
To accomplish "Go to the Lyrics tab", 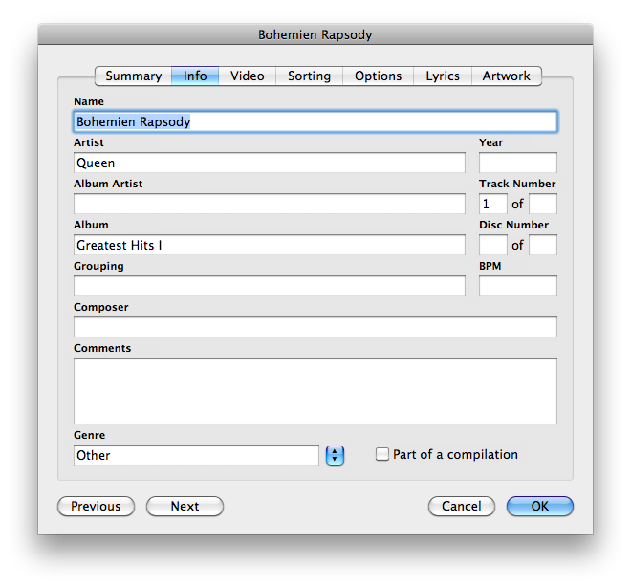I will pos(443,76).
